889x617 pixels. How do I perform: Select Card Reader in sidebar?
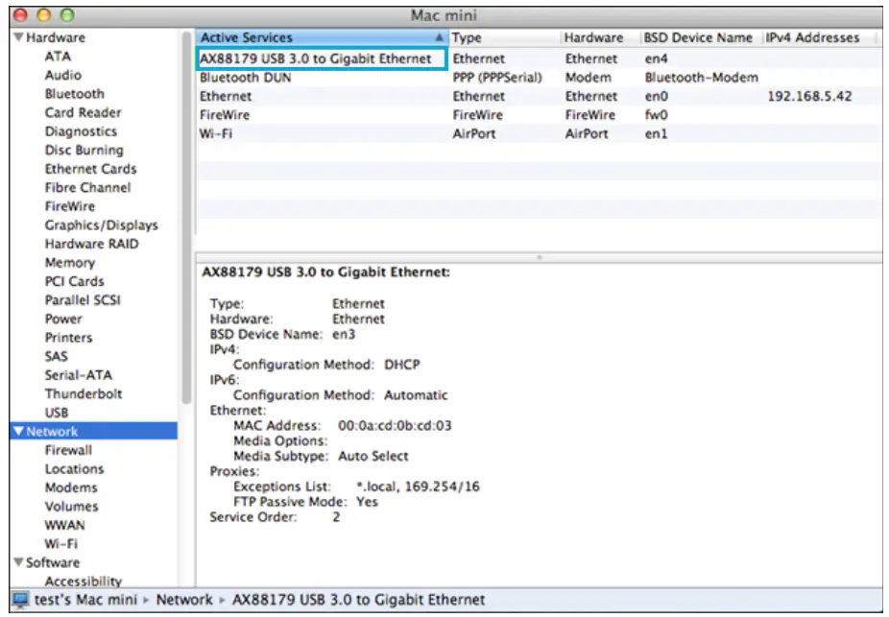[x=83, y=112]
